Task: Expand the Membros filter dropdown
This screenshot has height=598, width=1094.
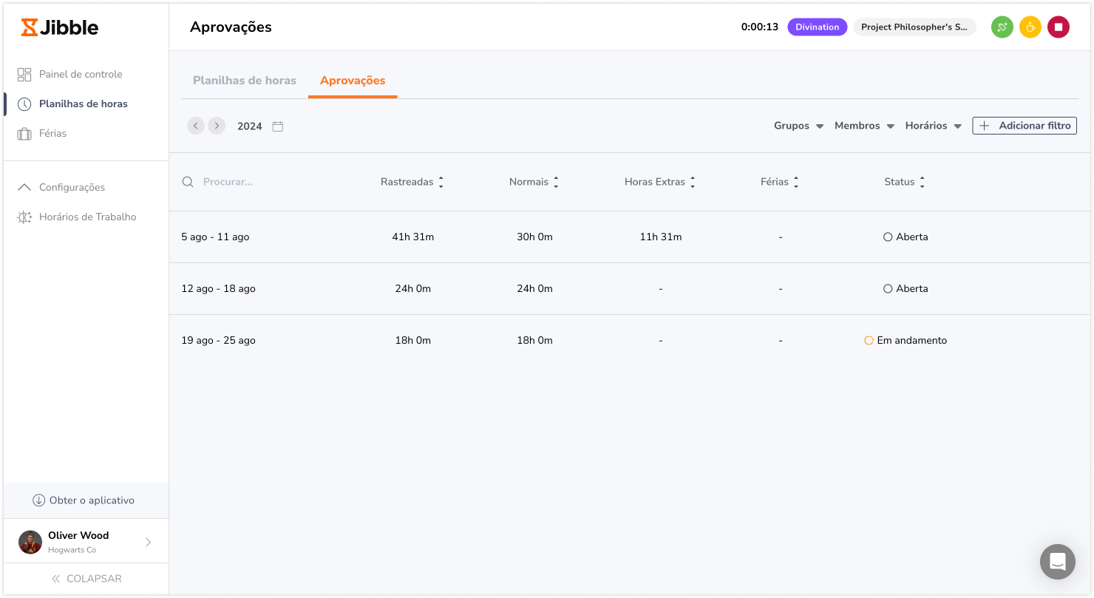Action: click(x=864, y=126)
